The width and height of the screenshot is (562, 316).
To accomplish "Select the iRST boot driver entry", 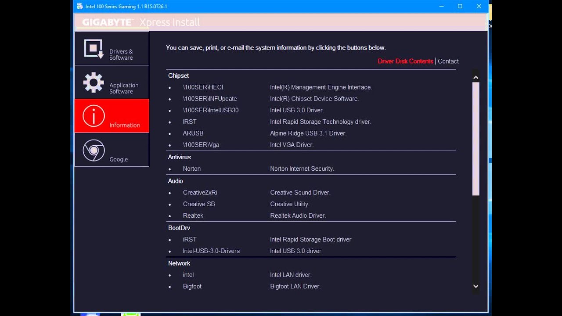I will point(190,240).
